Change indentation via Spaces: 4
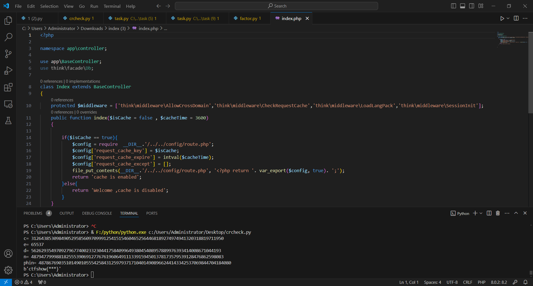533x286 pixels. 433,282
